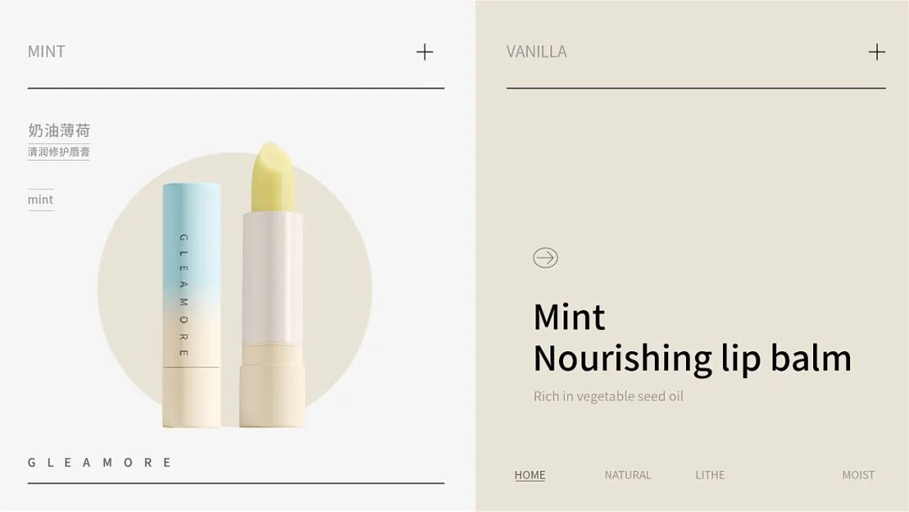Expand the VANILLA section plus icon
The image size is (909, 512).
(876, 52)
